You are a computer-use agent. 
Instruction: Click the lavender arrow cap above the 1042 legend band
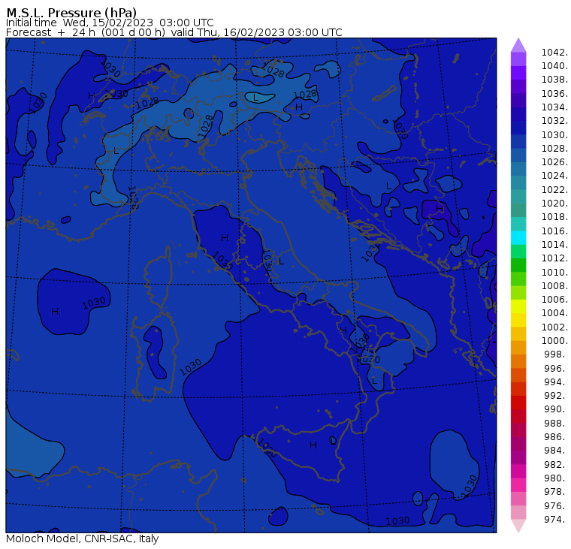tap(518, 45)
